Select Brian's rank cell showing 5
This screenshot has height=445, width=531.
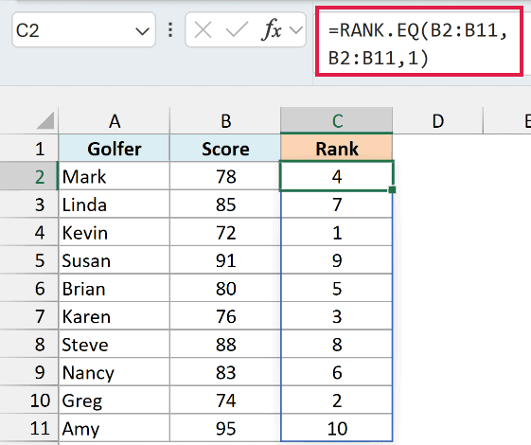(x=337, y=288)
